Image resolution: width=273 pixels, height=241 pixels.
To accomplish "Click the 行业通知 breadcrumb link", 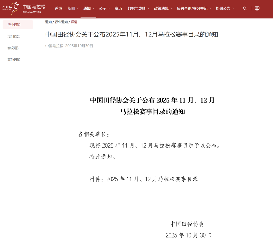I will [61, 22].
